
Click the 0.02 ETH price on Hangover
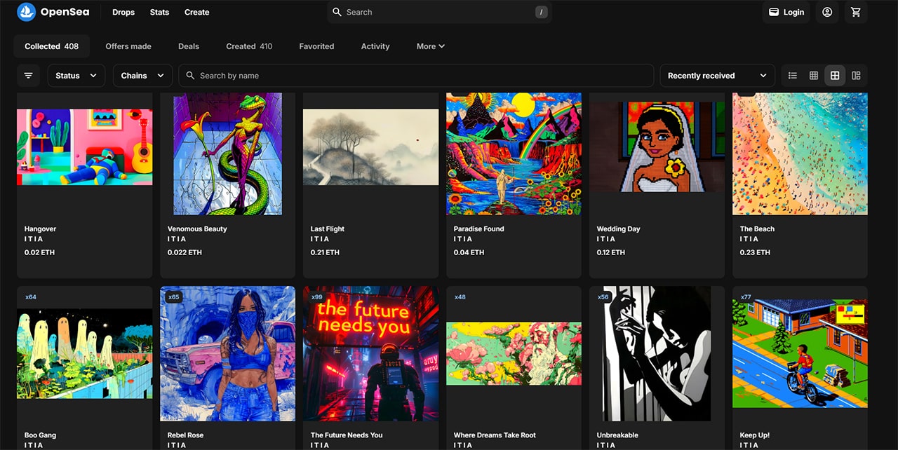tap(39, 252)
